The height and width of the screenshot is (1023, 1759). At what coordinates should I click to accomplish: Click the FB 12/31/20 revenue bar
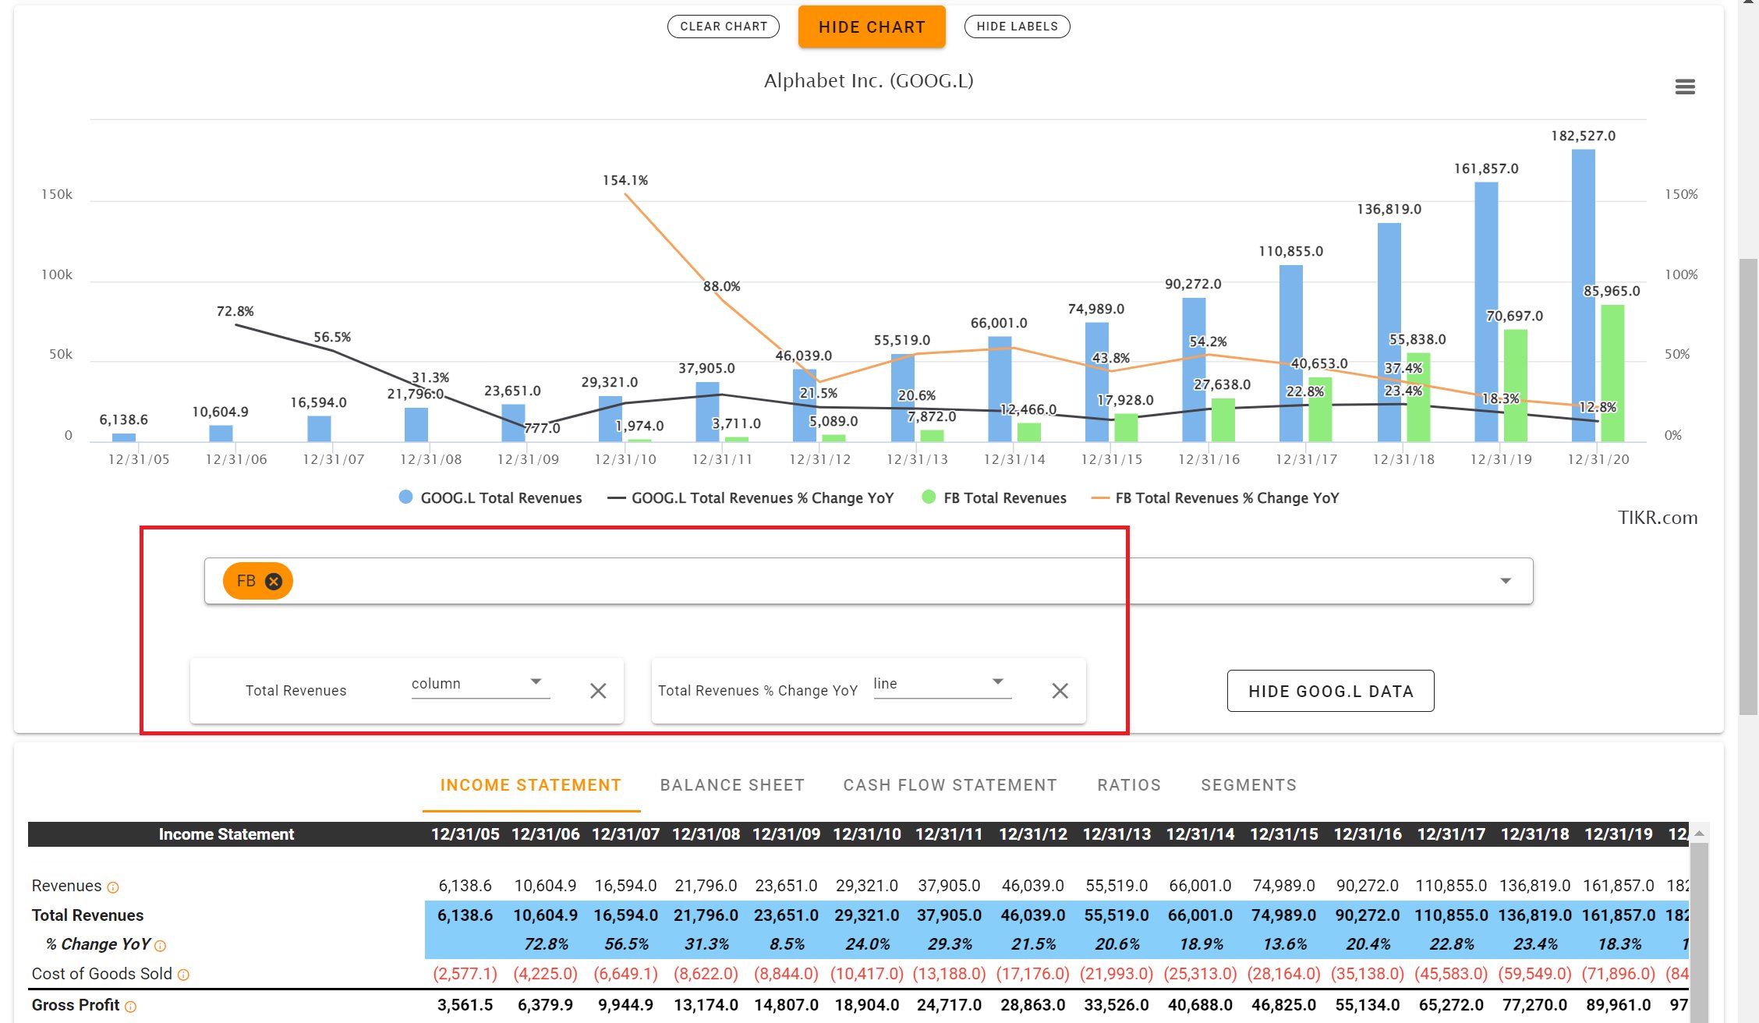tap(1612, 373)
